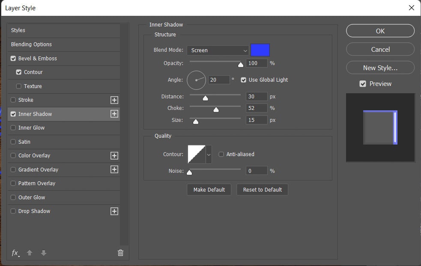
Task: Click the Angle value field
Action: (219, 80)
